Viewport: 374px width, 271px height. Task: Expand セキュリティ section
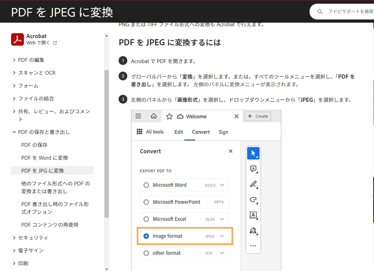coord(14,238)
